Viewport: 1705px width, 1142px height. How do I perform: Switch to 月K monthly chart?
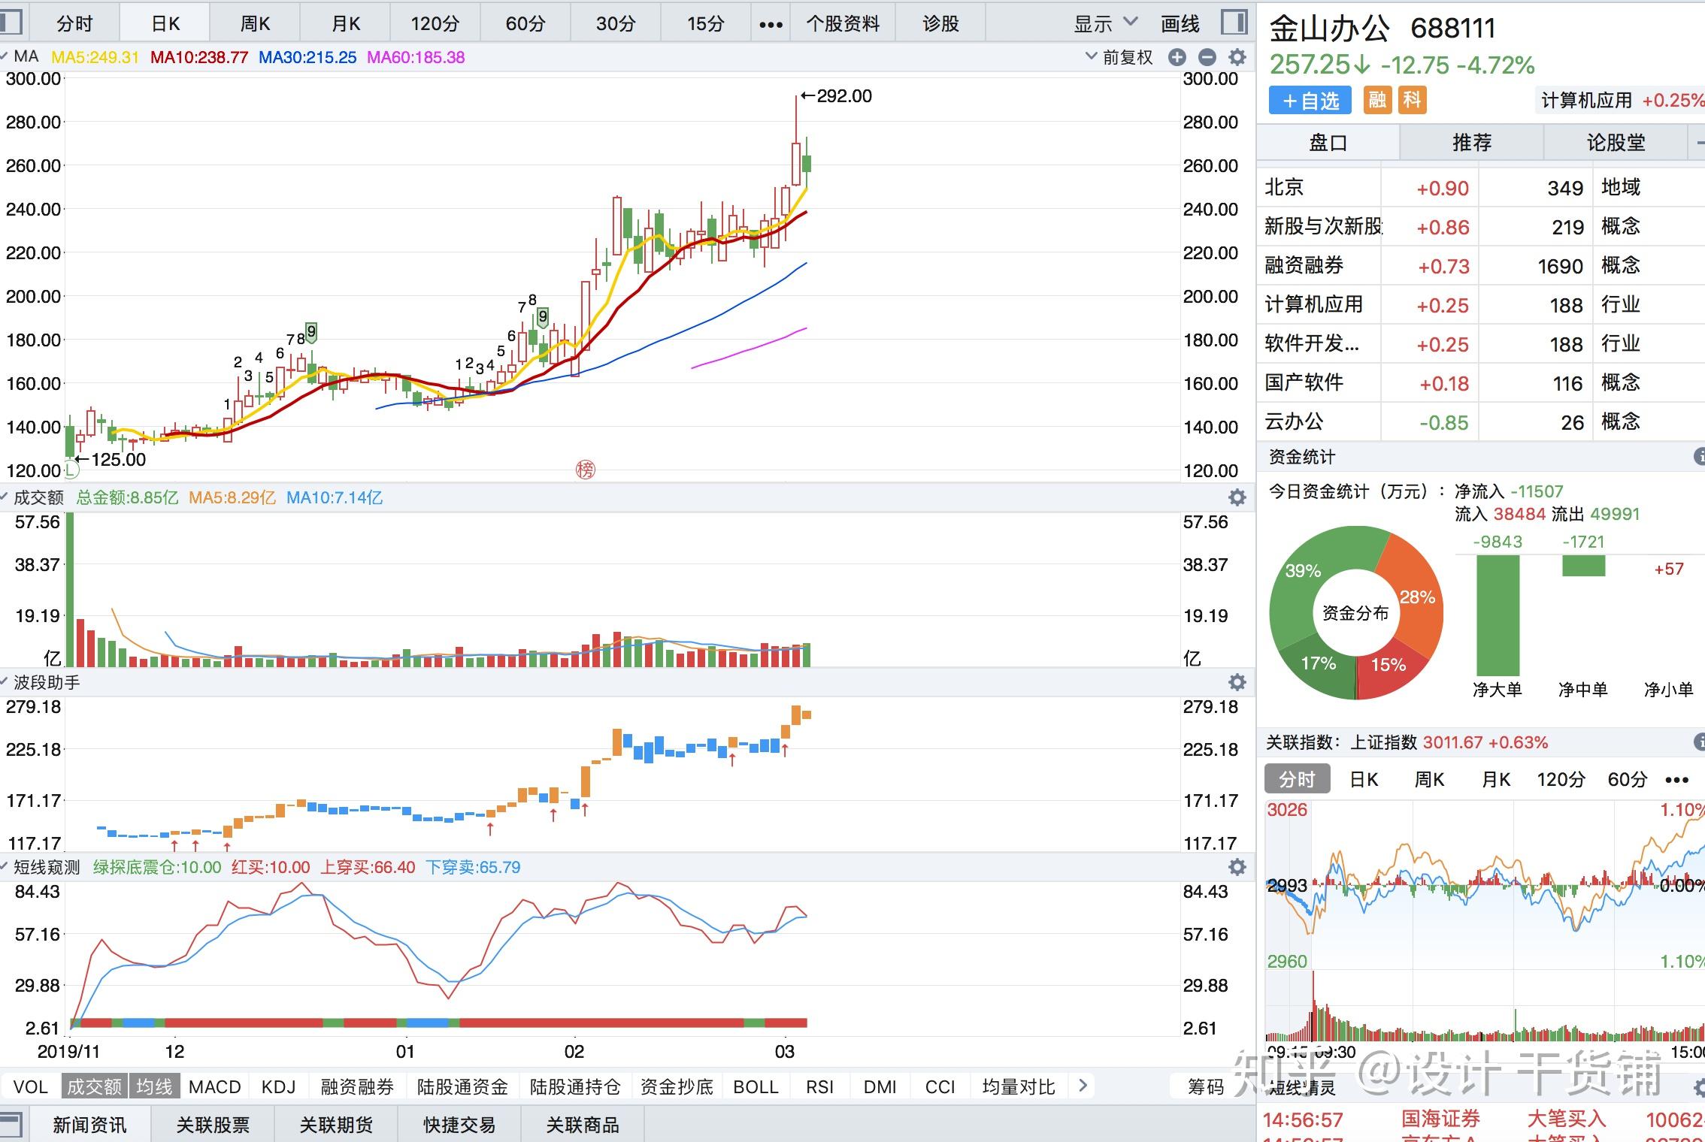pyautogui.click(x=346, y=24)
